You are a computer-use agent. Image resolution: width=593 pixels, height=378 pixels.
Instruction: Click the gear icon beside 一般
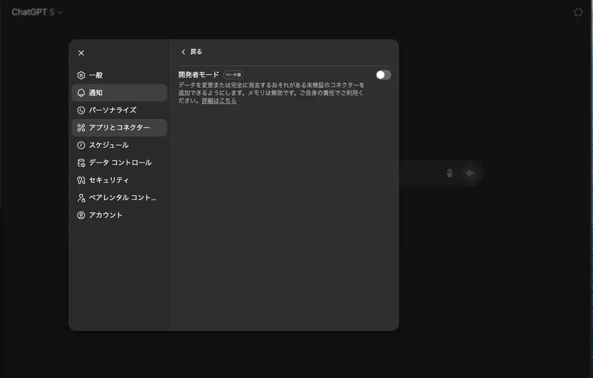point(81,75)
